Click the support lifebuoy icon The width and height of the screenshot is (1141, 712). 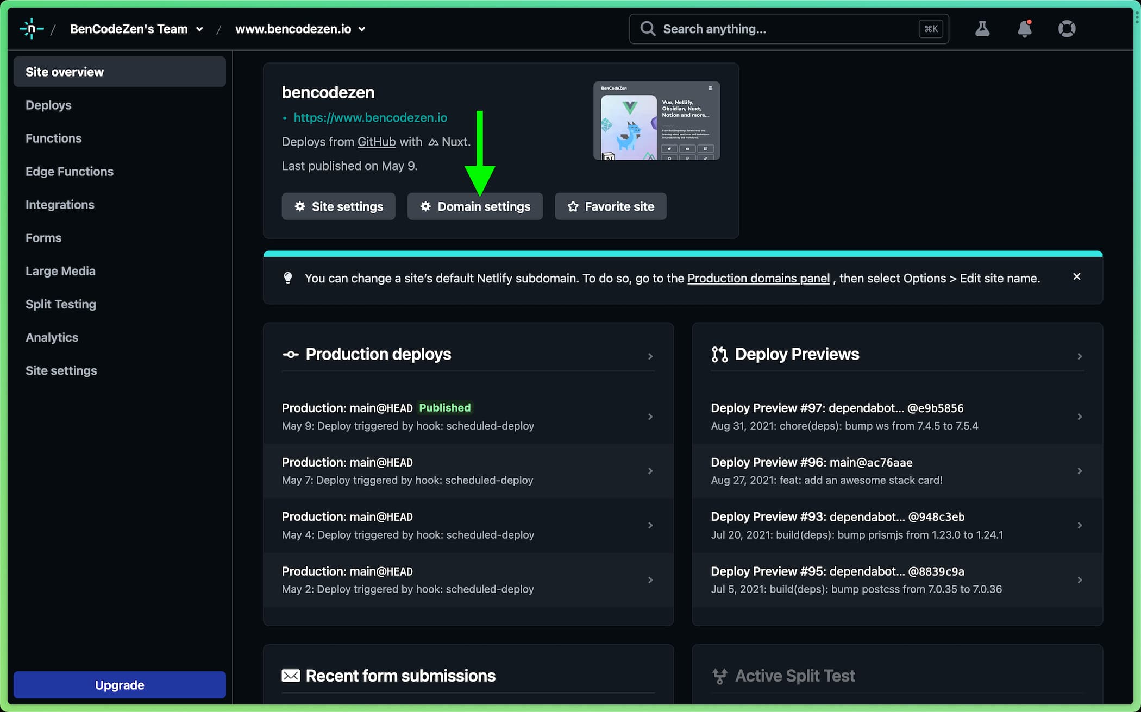(1067, 29)
